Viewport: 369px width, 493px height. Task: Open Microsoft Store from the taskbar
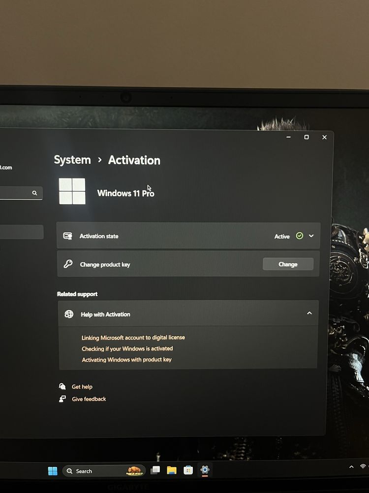[x=188, y=470]
